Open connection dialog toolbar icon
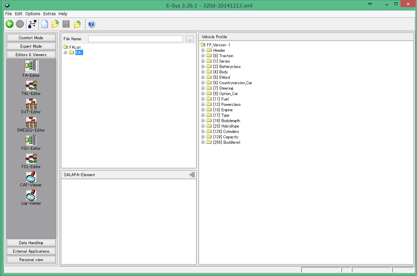The width and height of the screenshot is (417, 276). tap(33, 24)
